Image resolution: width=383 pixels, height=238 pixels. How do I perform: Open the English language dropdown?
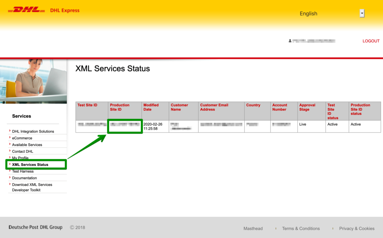point(308,13)
